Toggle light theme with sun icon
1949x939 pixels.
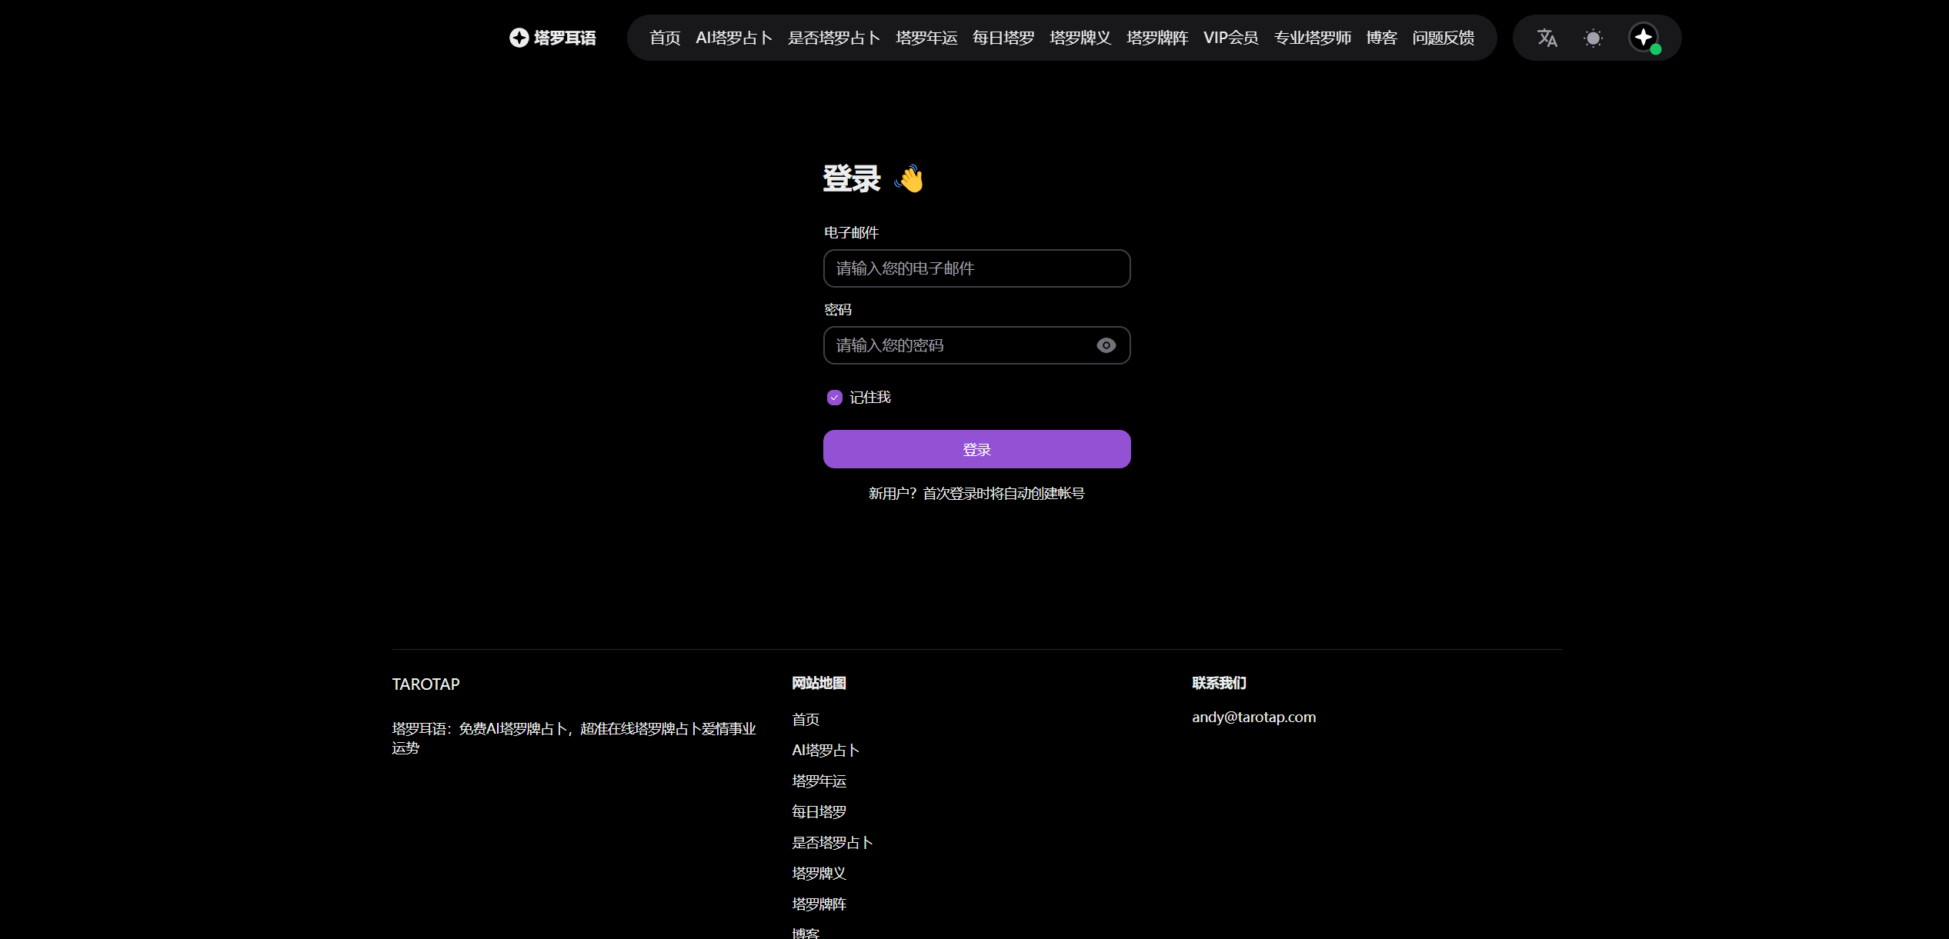pos(1593,38)
